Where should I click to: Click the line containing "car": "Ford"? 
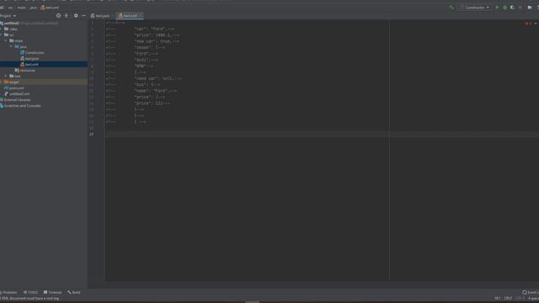tap(154, 29)
